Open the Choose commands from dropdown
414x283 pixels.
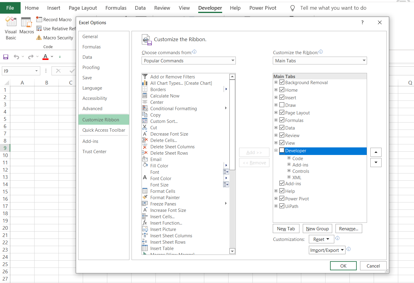pos(189,61)
